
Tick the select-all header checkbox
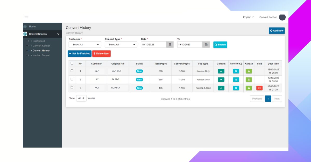72,63
